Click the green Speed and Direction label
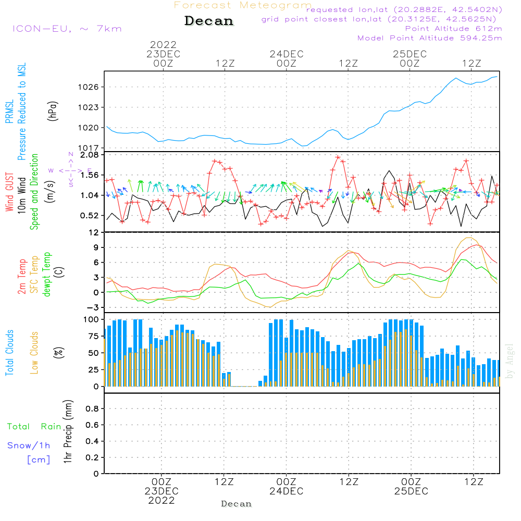The width and height of the screenshot is (521, 521). (x=34, y=192)
